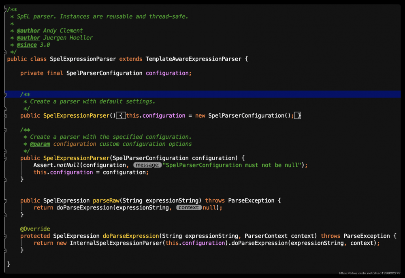The width and height of the screenshot is (405, 278).
Task: Expand the folded no-arg SpelExpressionParser constructor
Action: point(5,116)
